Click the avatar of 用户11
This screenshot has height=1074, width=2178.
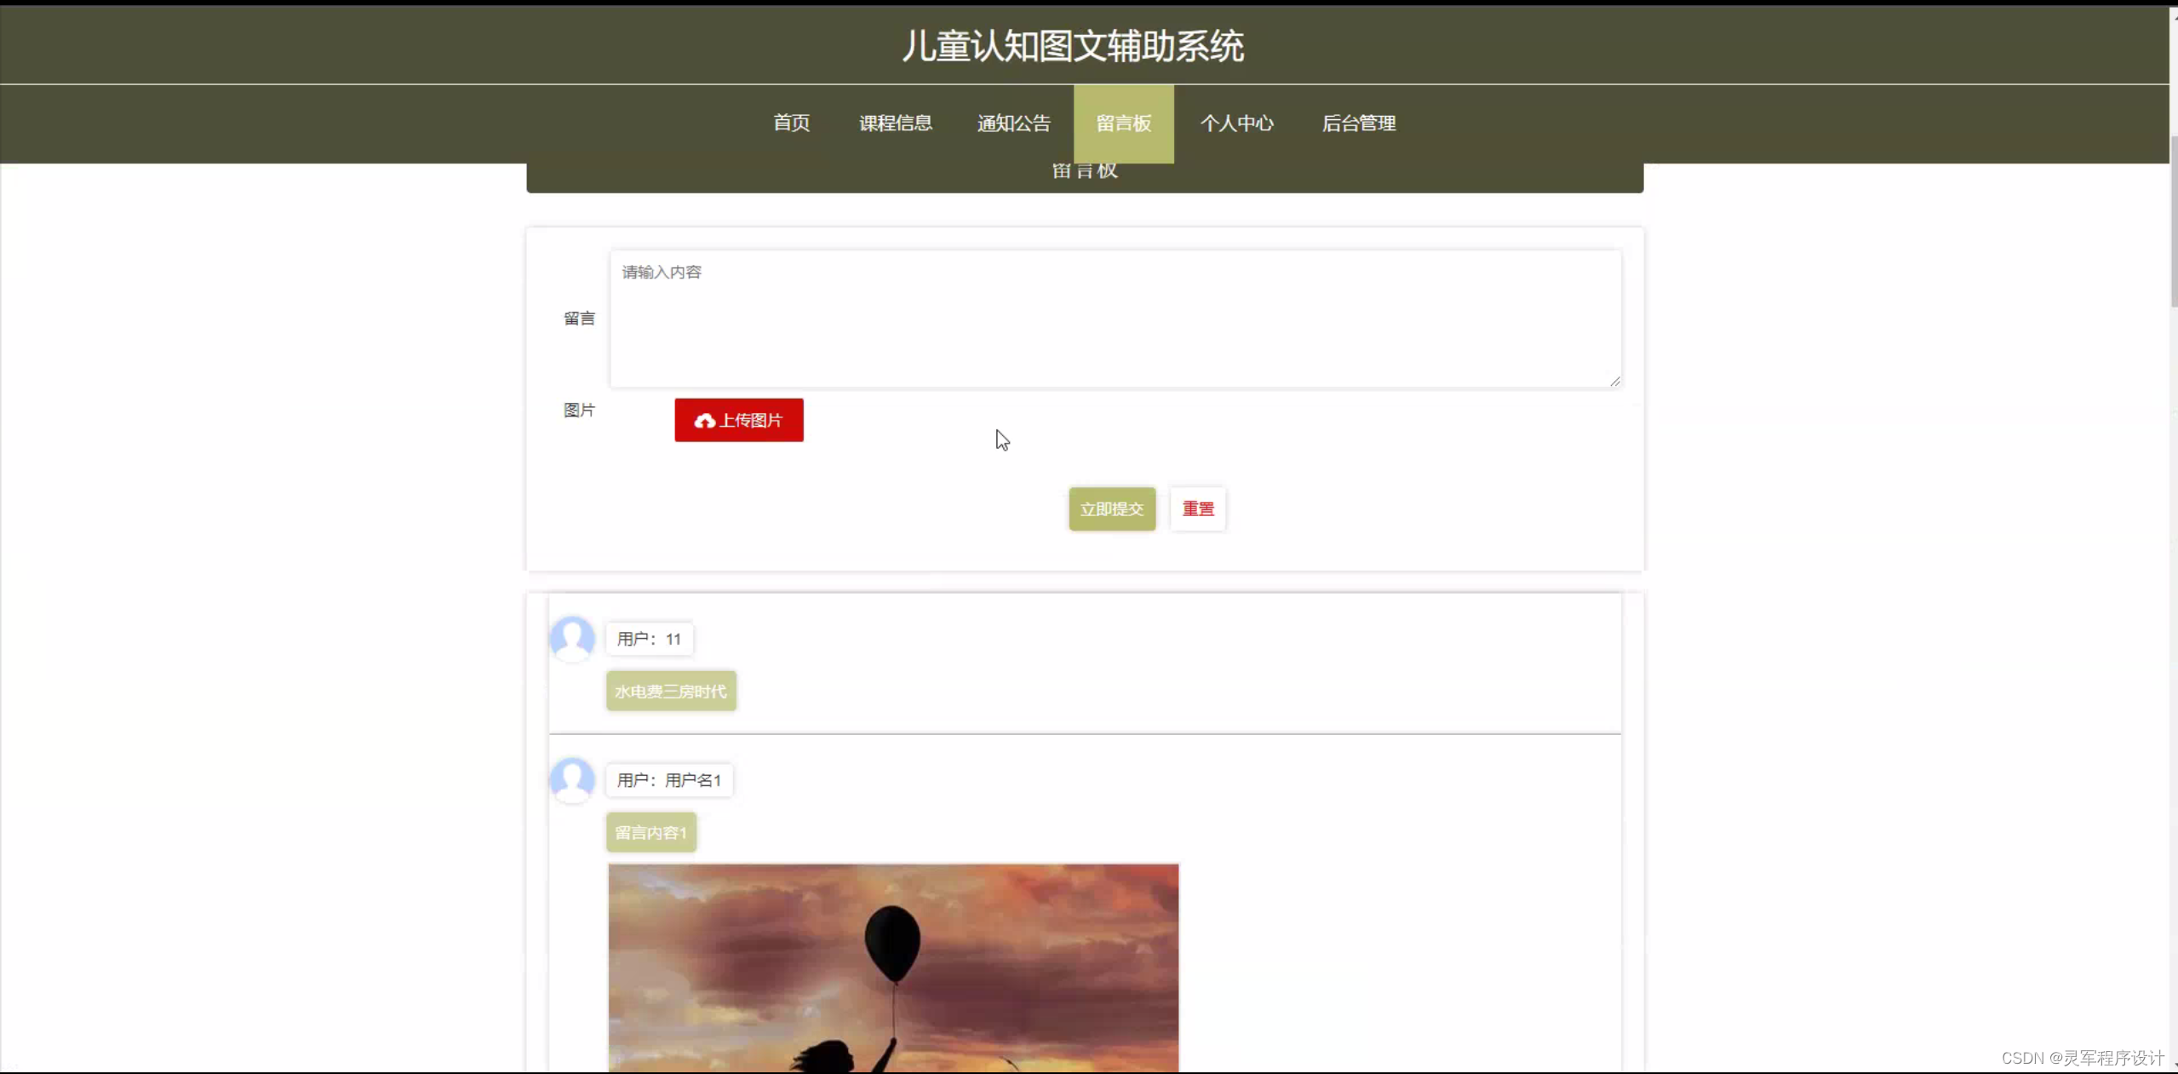coord(572,638)
